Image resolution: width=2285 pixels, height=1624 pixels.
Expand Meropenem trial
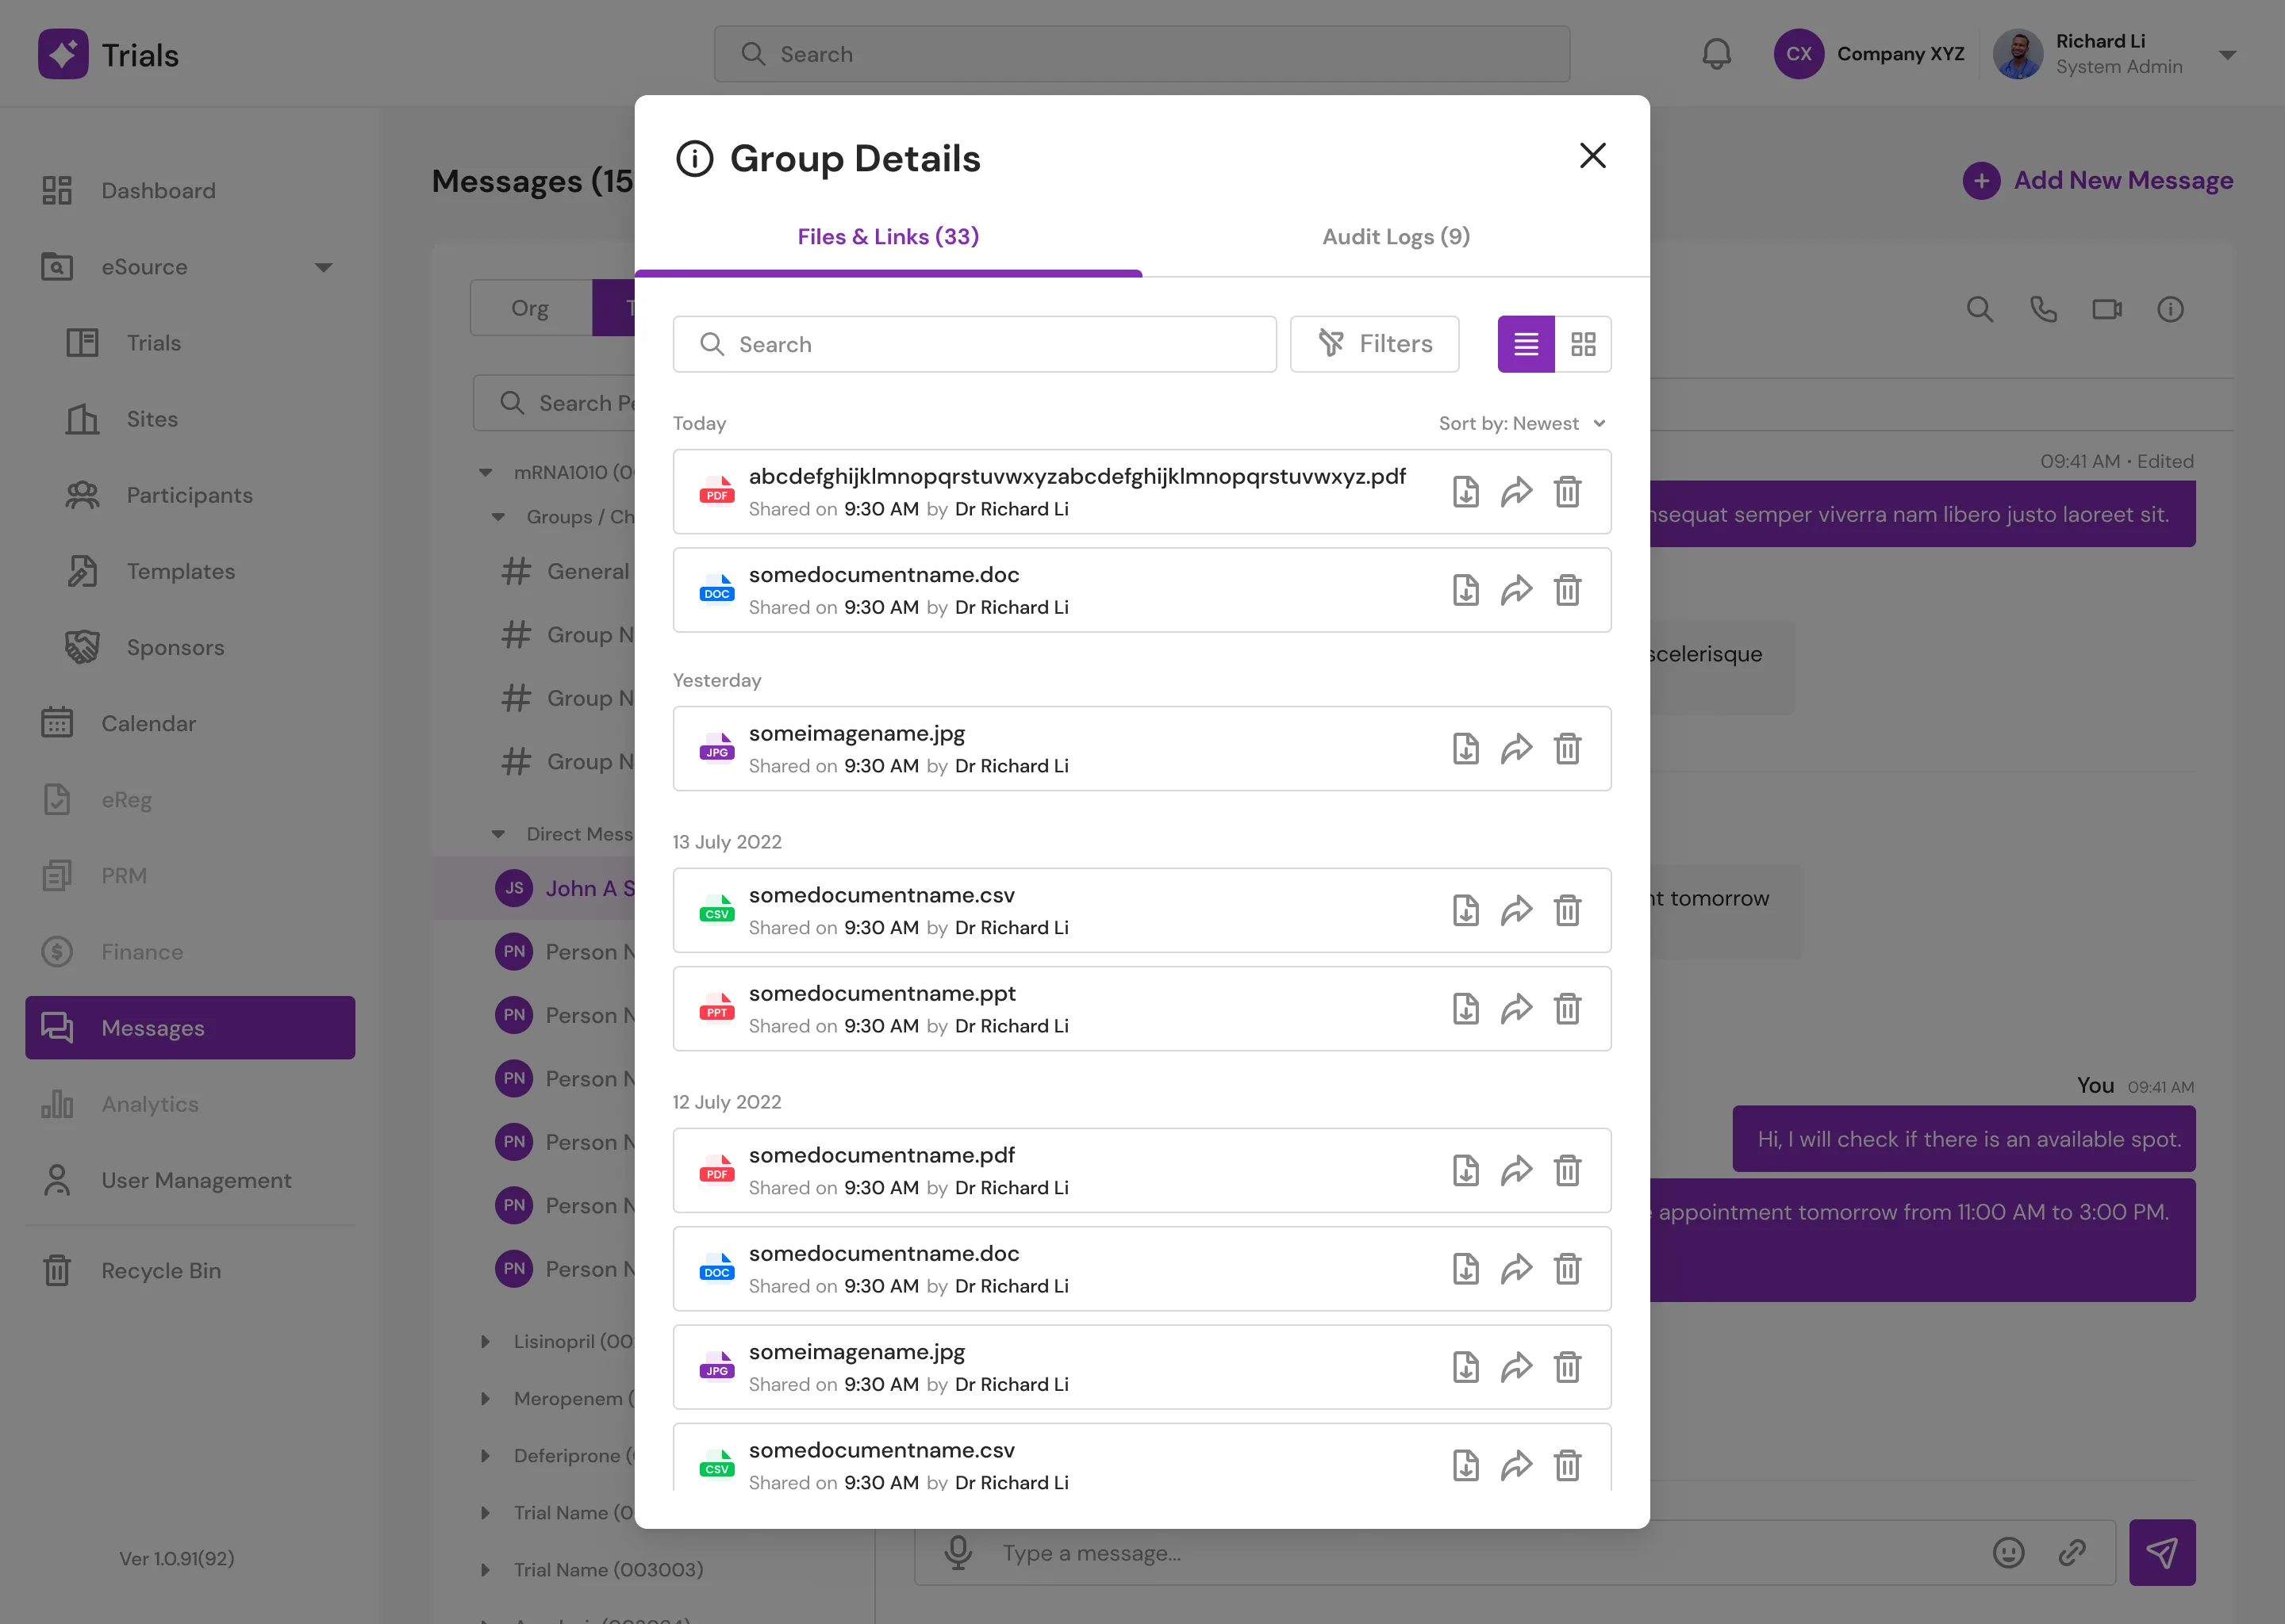click(486, 1399)
